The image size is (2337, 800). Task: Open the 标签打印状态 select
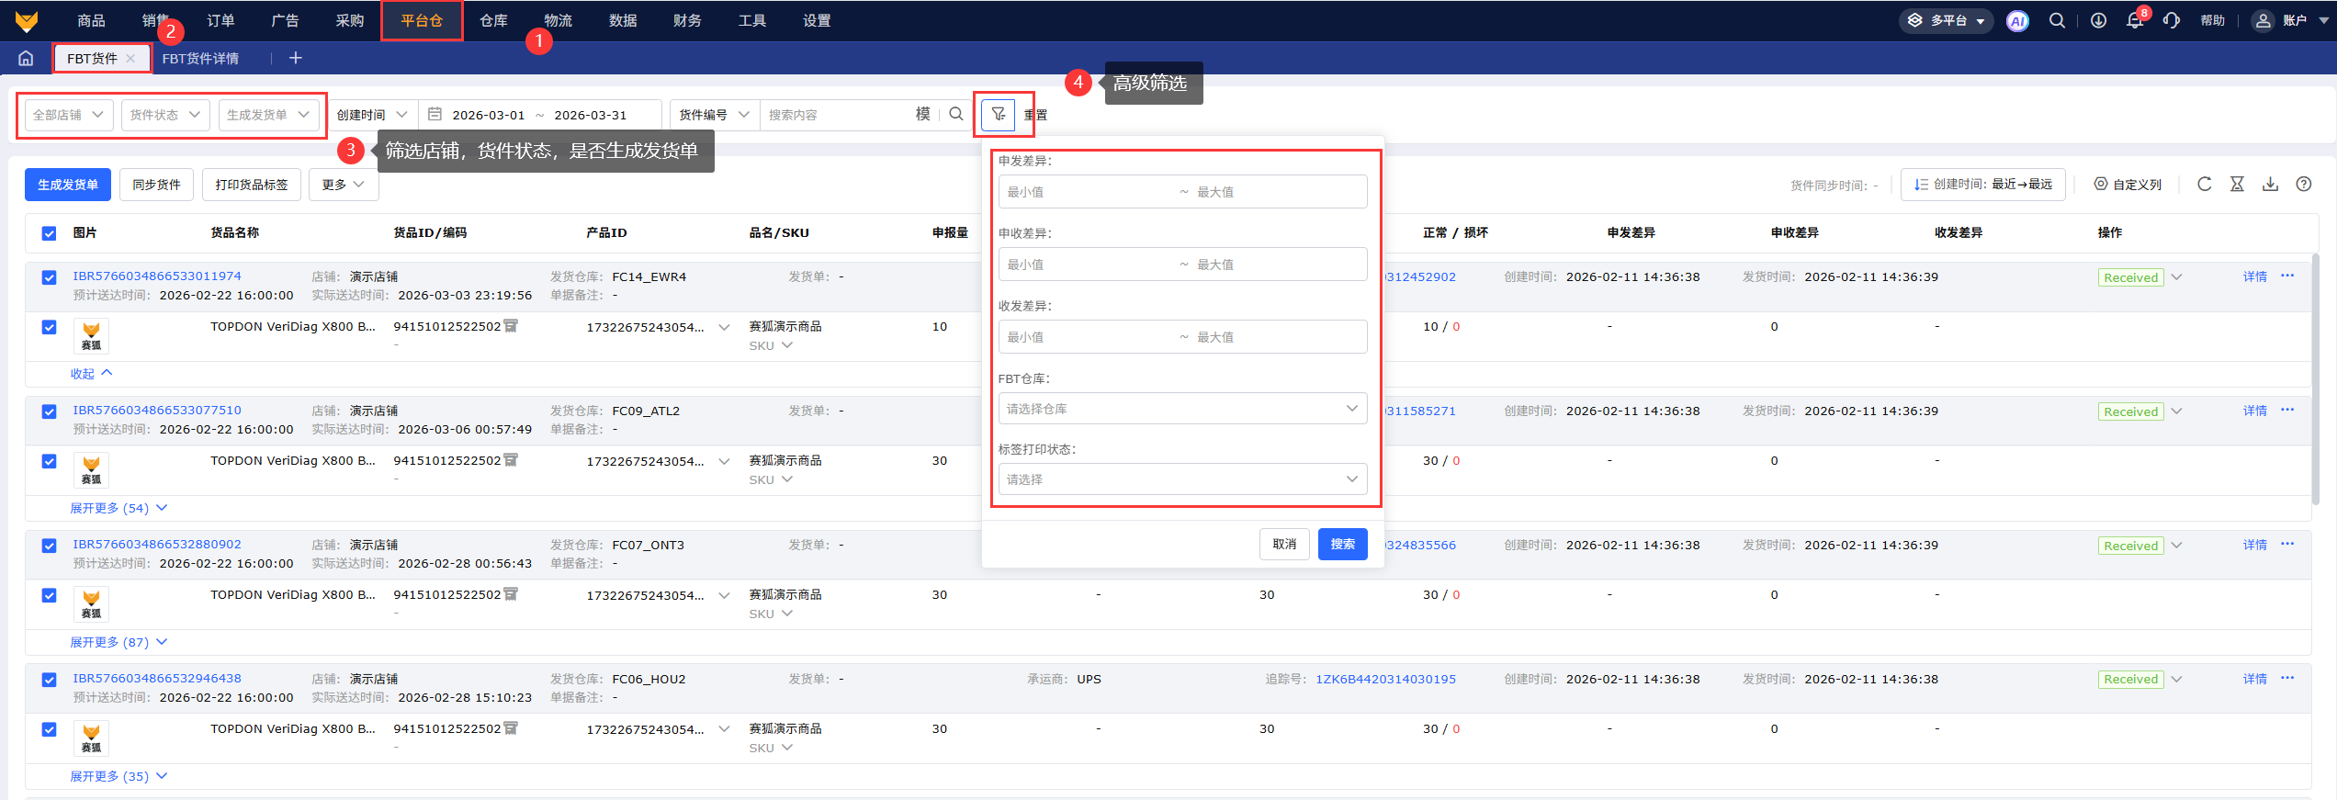click(x=1182, y=479)
